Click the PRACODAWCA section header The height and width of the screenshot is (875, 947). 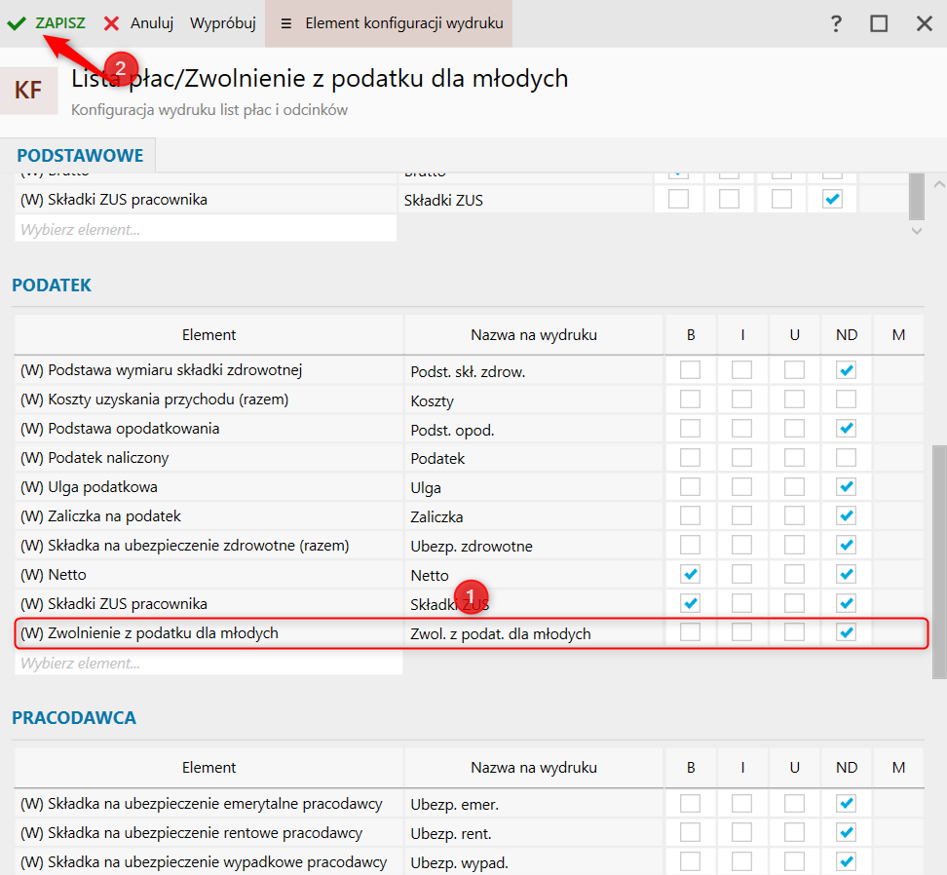(x=74, y=717)
